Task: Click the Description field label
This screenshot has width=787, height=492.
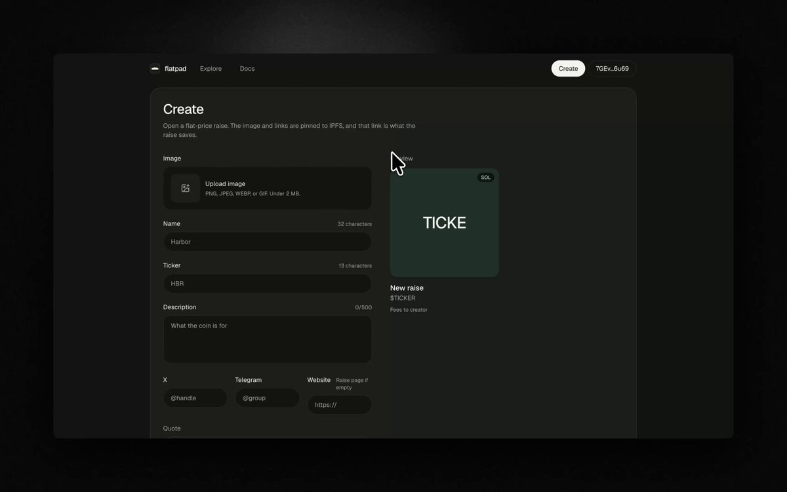Action: tap(180, 307)
